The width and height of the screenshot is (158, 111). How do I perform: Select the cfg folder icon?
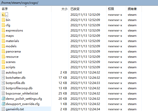[x=3, y=25]
